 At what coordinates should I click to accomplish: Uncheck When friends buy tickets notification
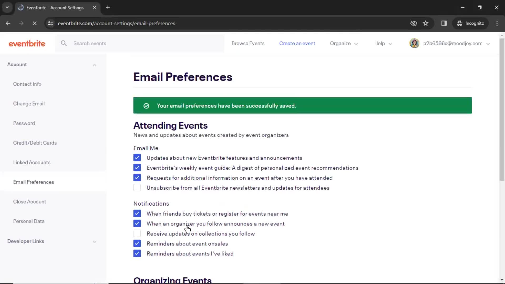pos(137,214)
